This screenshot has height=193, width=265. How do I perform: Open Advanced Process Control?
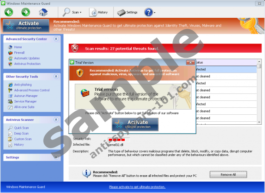click(31, 90)
